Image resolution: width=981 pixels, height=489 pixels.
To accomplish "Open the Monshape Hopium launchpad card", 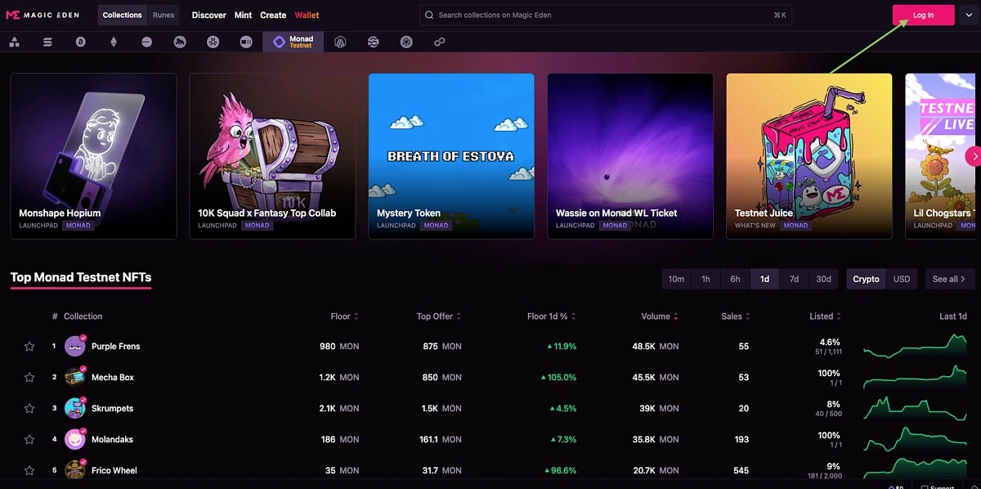I will [93, 156].
